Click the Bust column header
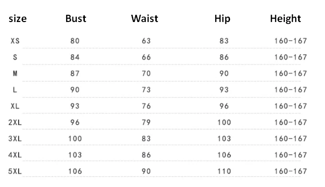The width and height of the screenshot is (325, 187). tap(76, 19)
